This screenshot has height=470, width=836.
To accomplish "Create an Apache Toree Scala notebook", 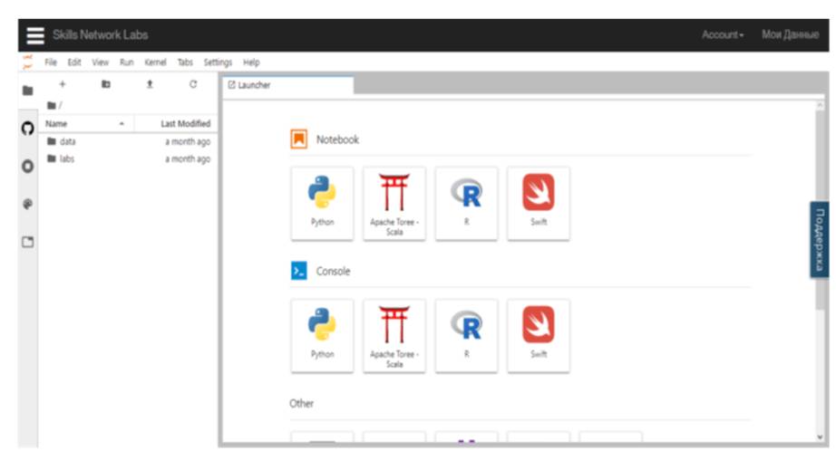I will (394, 202).
